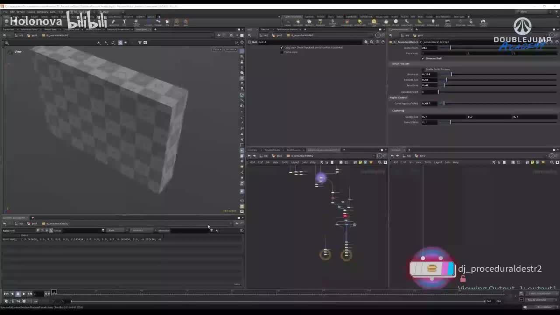Open the No cam camera dropdown

[x=231, y=49]
